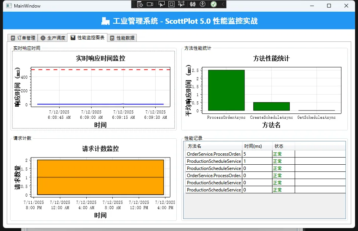The height and width of the screenshot is (231, 358).
Task: Click the MainWindow app icon in title bar
Action: click(9, 6)
